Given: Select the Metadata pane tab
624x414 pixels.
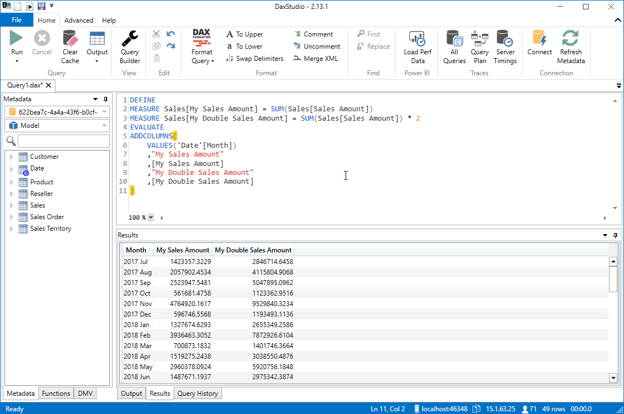Looking at the screenshot, I should point(21,394).
